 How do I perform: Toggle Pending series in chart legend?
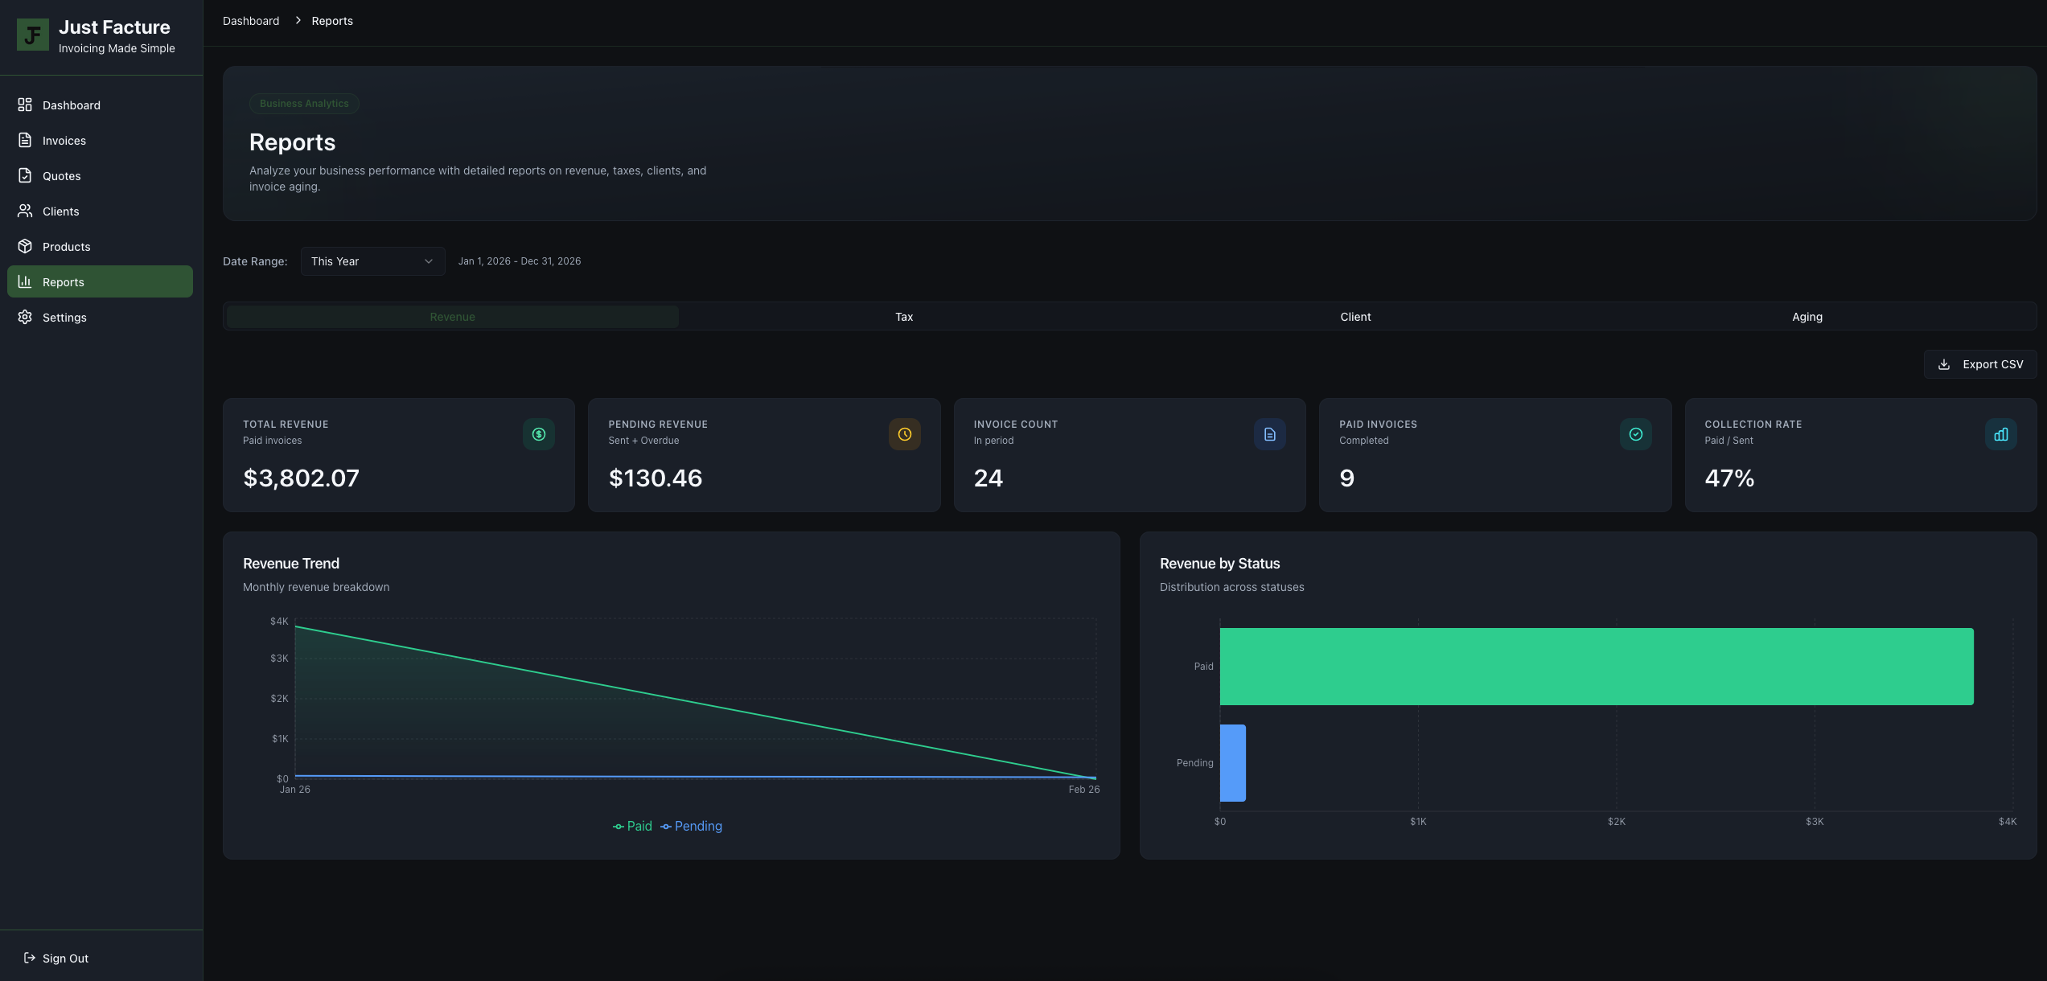(692, 827)
